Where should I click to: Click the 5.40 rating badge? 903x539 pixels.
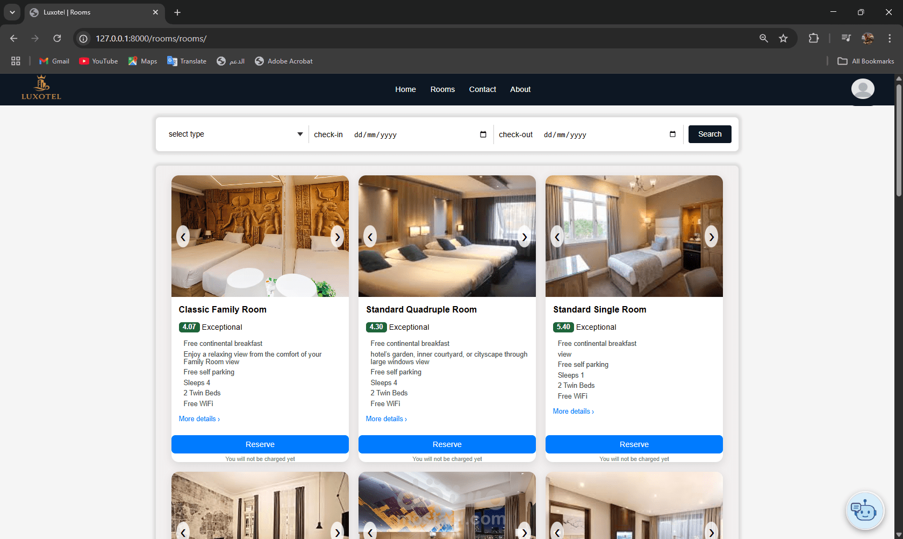[x=563, y=327]
